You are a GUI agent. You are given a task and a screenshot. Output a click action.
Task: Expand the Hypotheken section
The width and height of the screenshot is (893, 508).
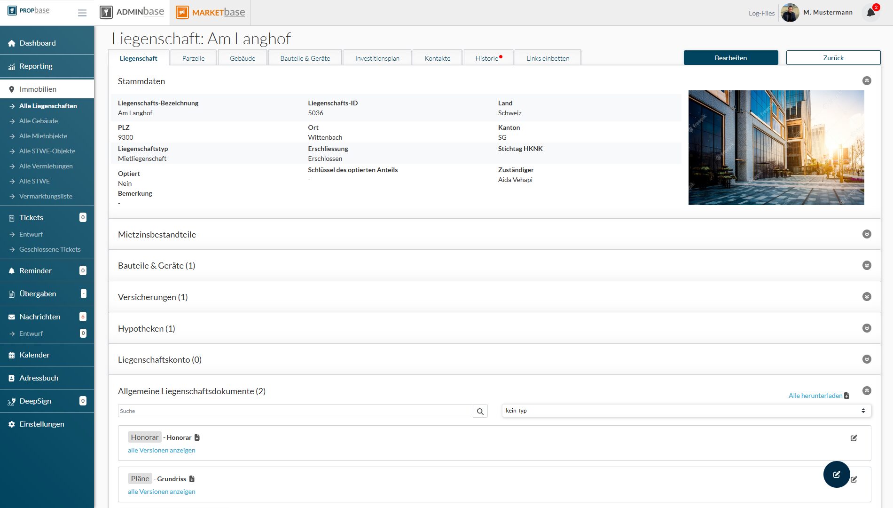[867, 328]
